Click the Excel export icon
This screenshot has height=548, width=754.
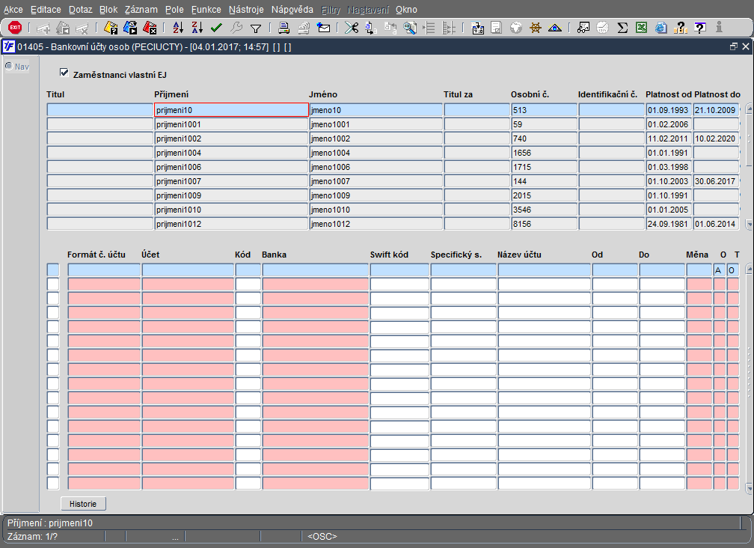642,28
